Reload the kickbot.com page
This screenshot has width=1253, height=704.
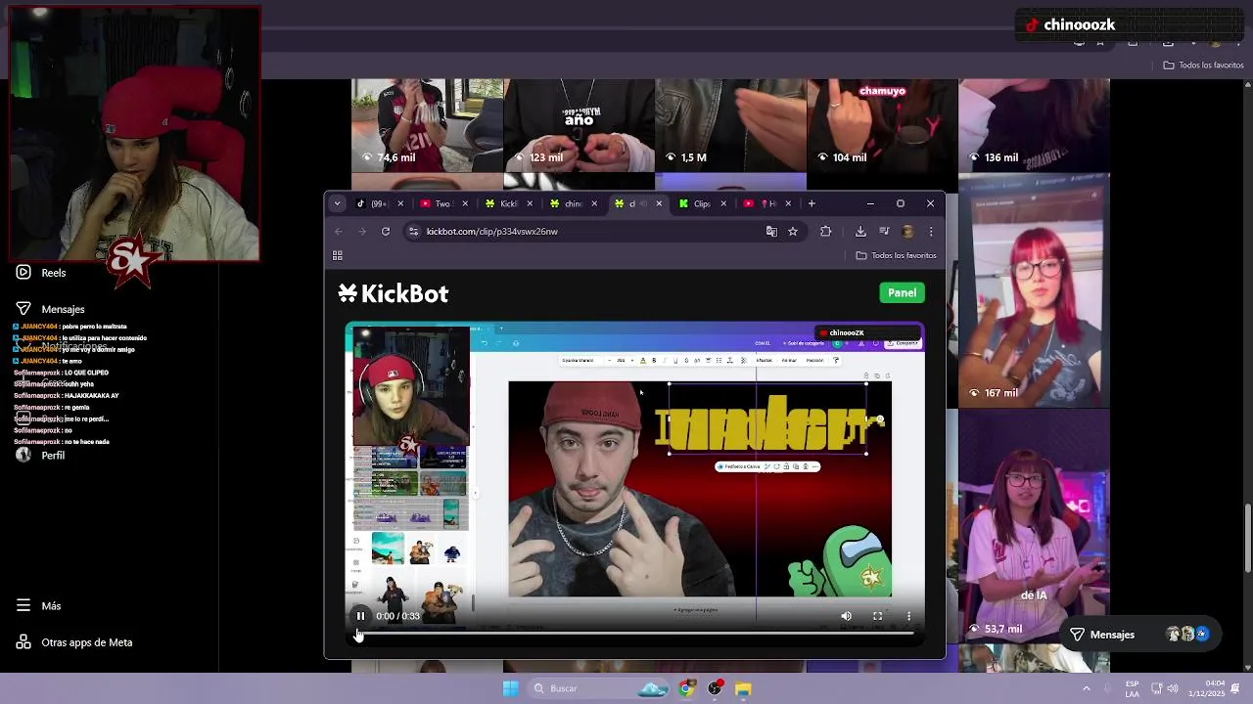point(386,232)
